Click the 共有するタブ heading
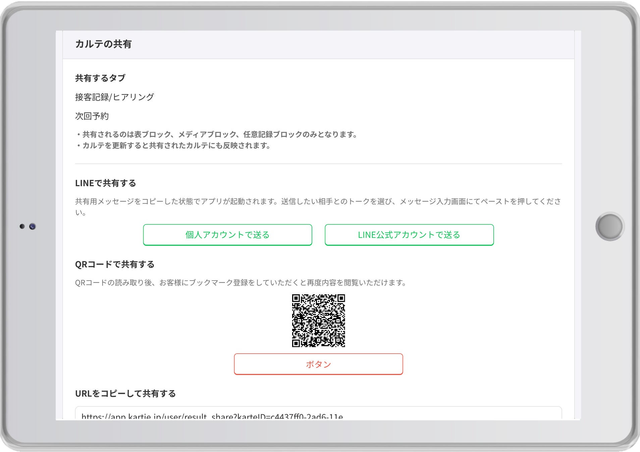Screen dimensions: 640x452 pos(100,78)
